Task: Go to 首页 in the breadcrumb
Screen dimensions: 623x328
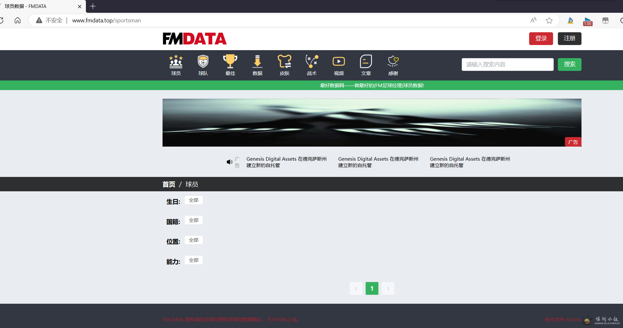Action: (x=169, y=184)
